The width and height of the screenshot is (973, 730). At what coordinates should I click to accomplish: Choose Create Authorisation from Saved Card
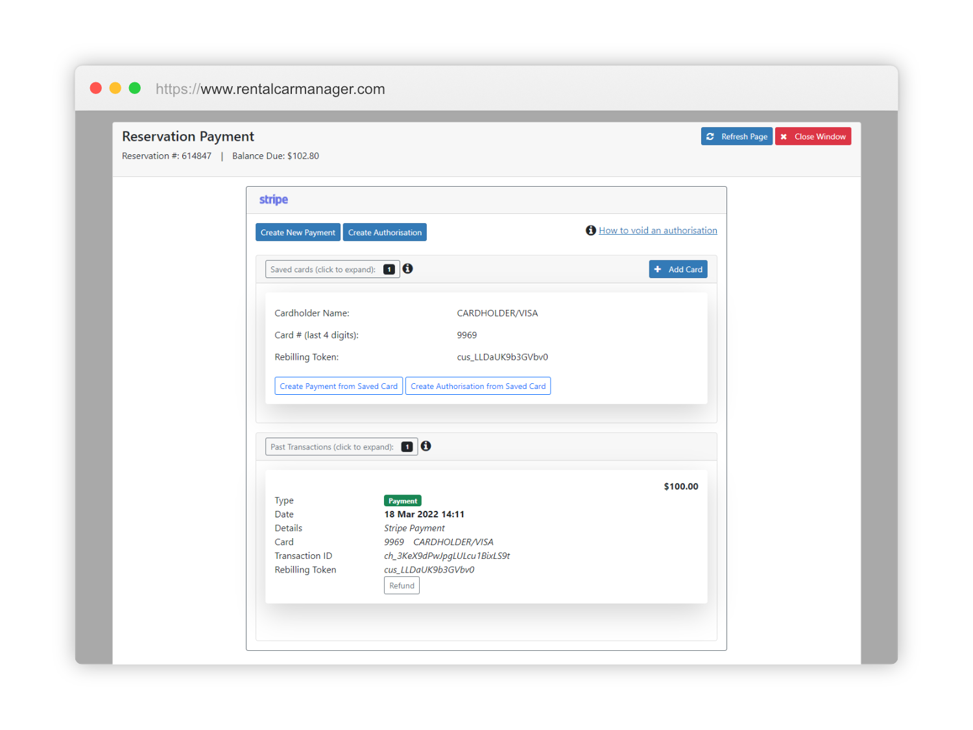478,386
